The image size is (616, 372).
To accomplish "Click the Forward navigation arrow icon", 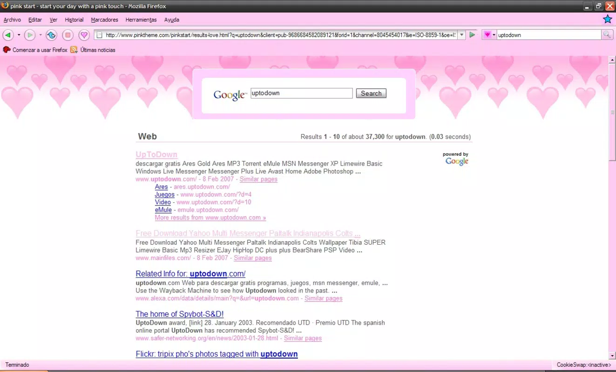I will point(30,35).
